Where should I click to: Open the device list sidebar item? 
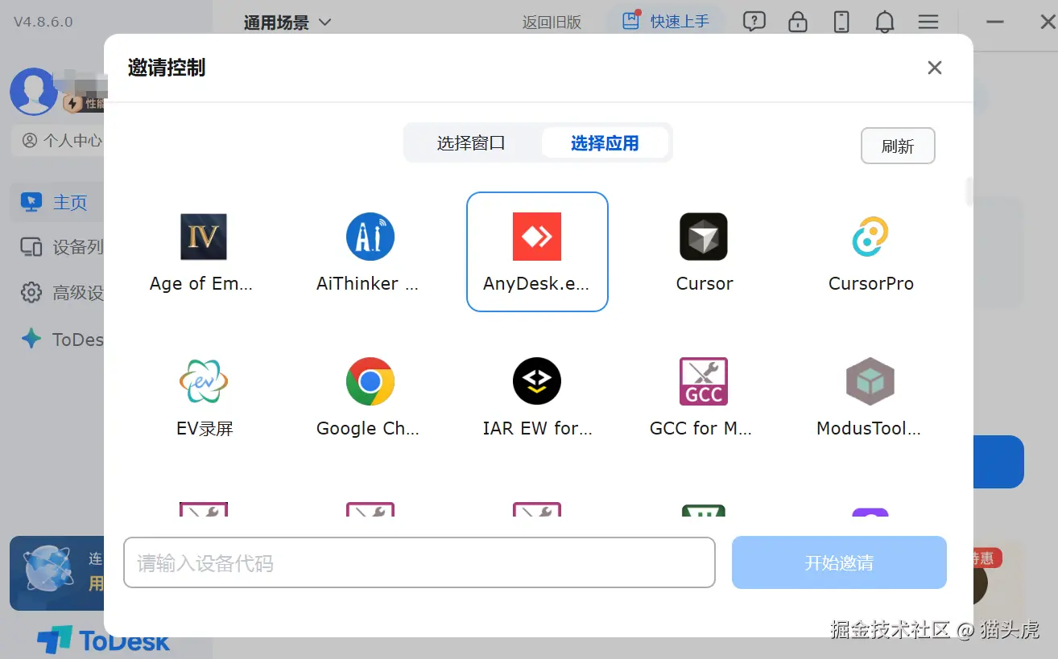pos(61,248)
